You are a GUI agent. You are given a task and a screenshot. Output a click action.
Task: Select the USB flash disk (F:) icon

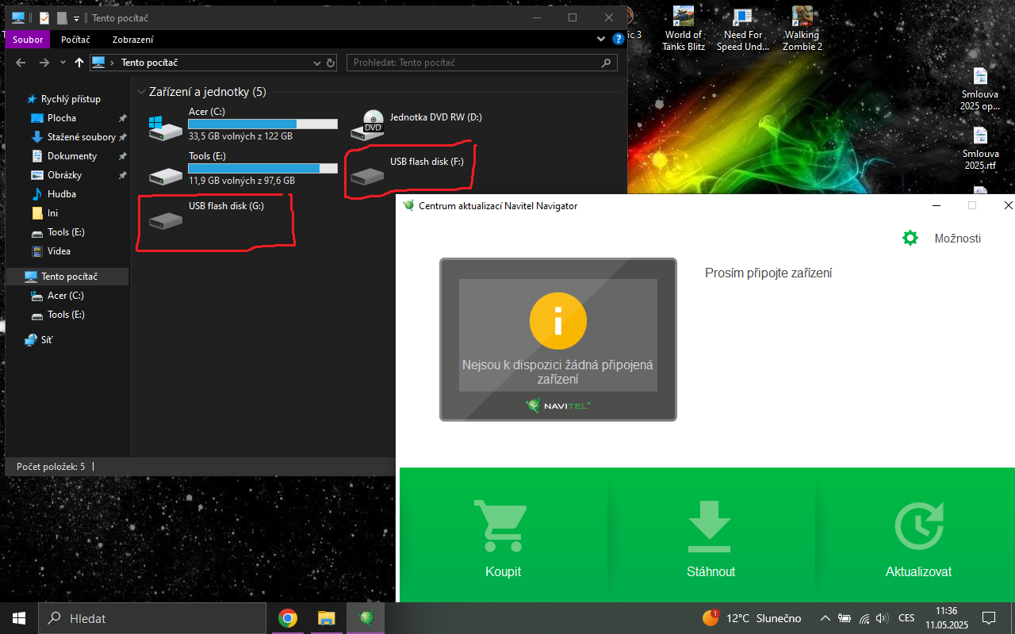pos(366,175)
